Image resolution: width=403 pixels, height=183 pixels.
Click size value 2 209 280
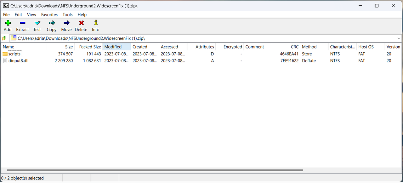(64, 60)
